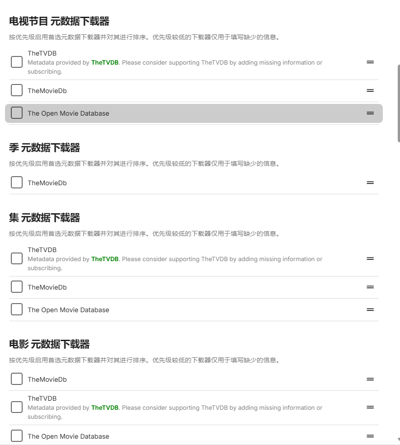Screen dimensions: 400x445
Task: Toggle TheMovieDb checkbox in 电视节目 section
Action: 17,90
